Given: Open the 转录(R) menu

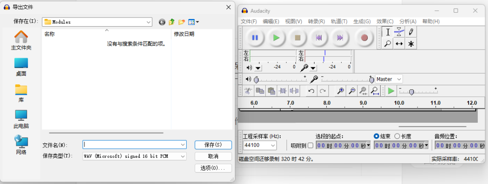Looking at the screenshot, I should pyautogui.click(x=316, y=22).
